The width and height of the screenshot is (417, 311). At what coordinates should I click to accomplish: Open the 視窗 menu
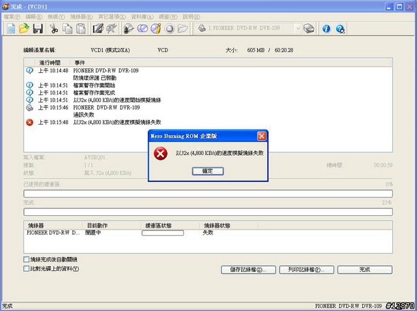(168, 17)
